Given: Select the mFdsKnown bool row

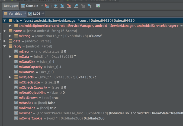Looking at the screenshot, I should pos(93,98).
